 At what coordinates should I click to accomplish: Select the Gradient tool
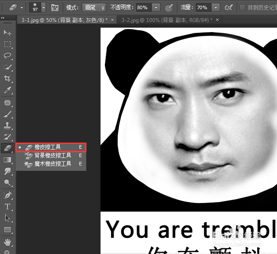point(7,160)
